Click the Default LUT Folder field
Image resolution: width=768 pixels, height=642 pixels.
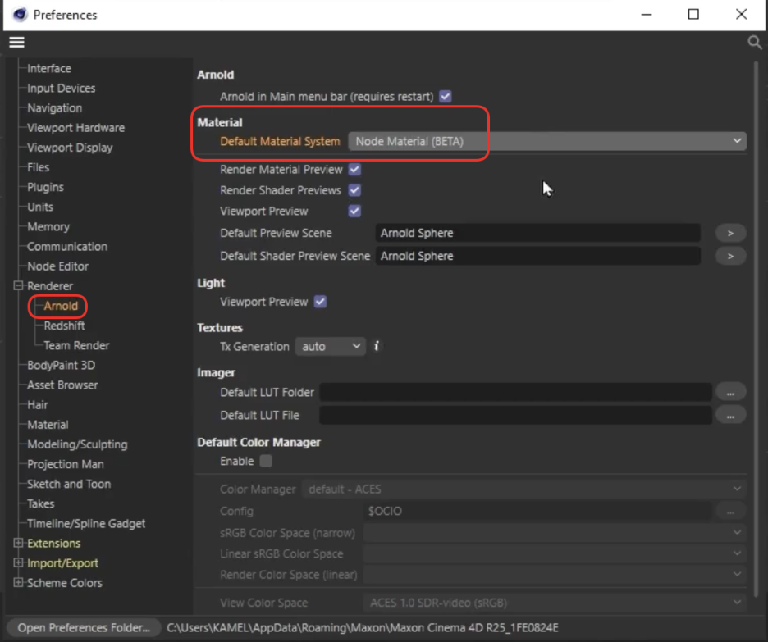click(x=516, y=393)
